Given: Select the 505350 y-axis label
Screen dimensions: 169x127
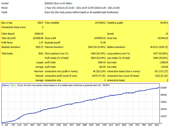Looking at the screenshot, I should tap(164, 95).
